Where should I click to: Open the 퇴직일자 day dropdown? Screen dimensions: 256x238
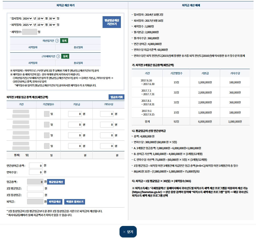point(52,25)
